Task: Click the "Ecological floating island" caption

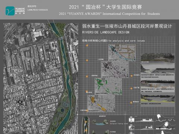Action: [119, 124]
